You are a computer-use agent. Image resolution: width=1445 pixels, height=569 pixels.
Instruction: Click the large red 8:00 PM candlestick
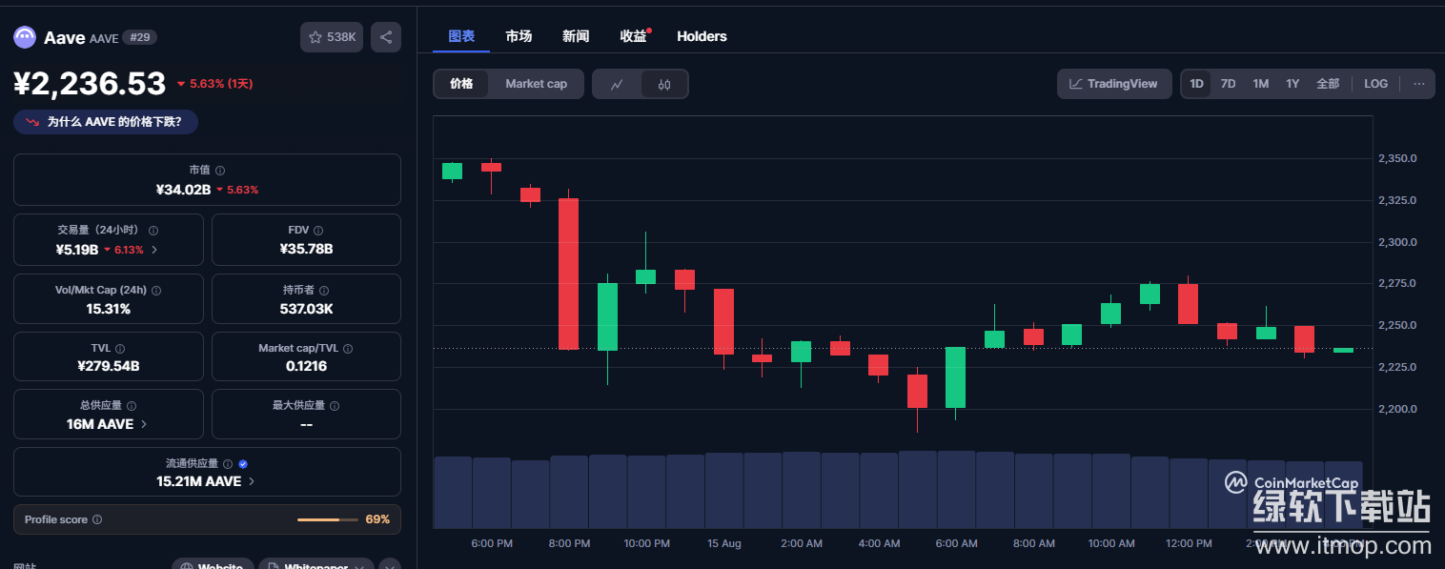[568, 274]
